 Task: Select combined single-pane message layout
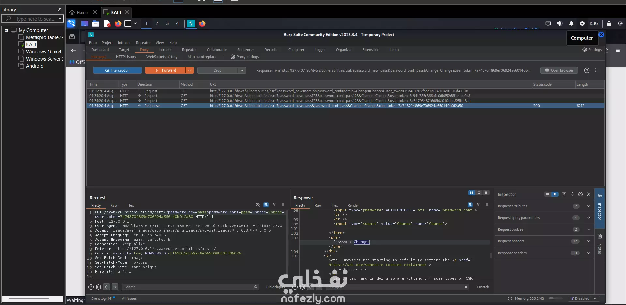486,193
